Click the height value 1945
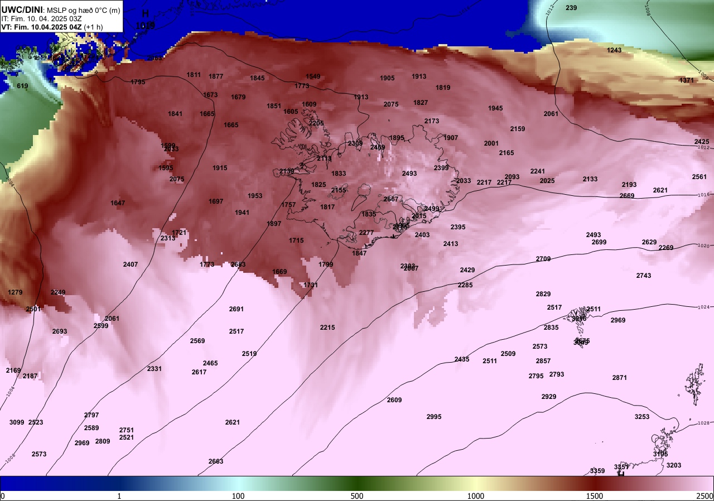714x501 pixels. point(495,108)
